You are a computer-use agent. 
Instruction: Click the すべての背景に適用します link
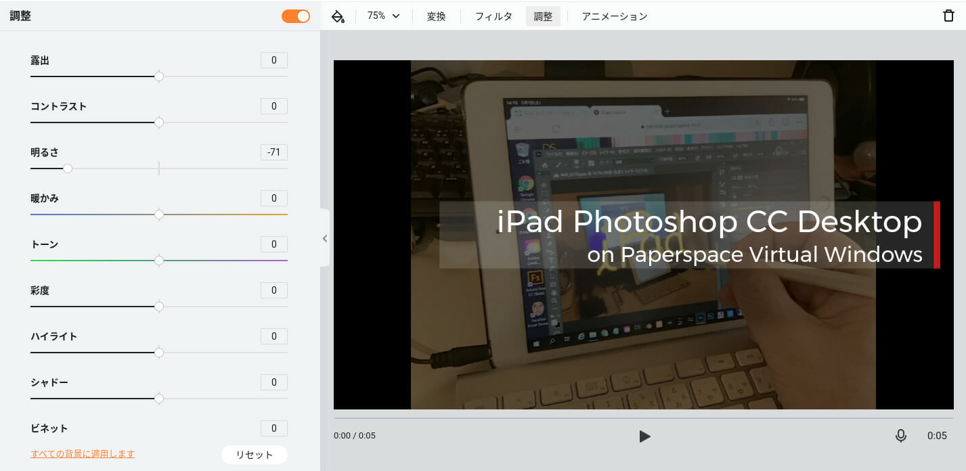[83, 454]
